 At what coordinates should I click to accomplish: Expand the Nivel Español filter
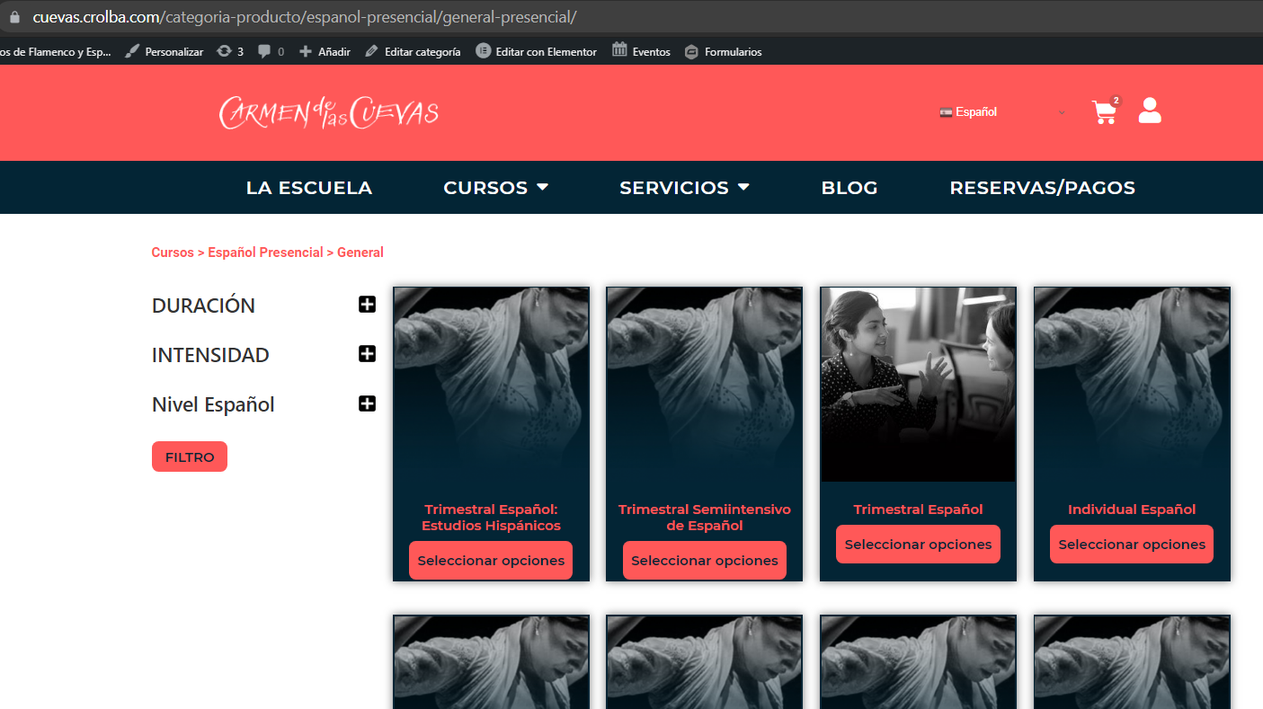click(367, 403)
